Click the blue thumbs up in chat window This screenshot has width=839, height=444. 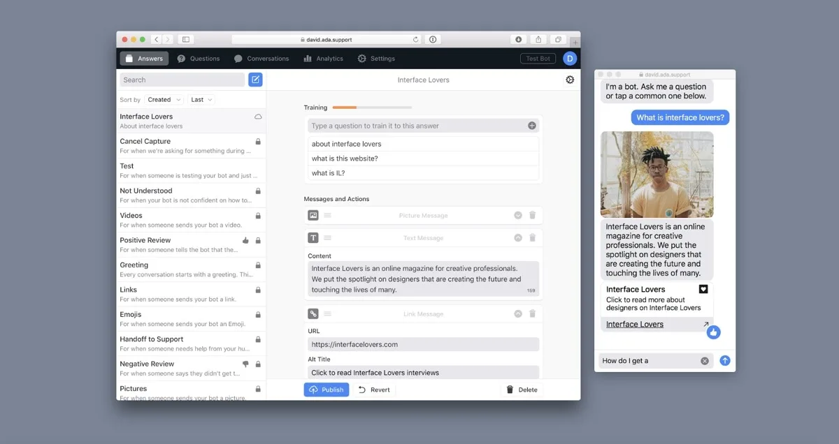713,332
